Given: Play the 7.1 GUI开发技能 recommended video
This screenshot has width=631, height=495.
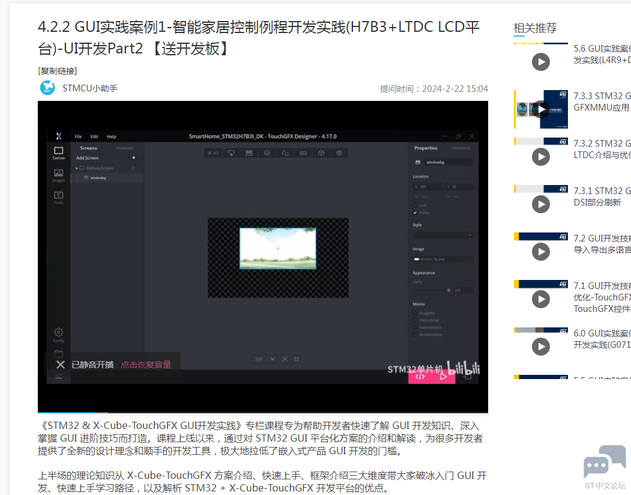Looking at the screenshot, I should click(541, 299).
